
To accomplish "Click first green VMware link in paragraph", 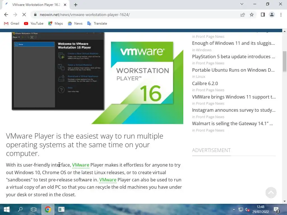I will 80,165.
